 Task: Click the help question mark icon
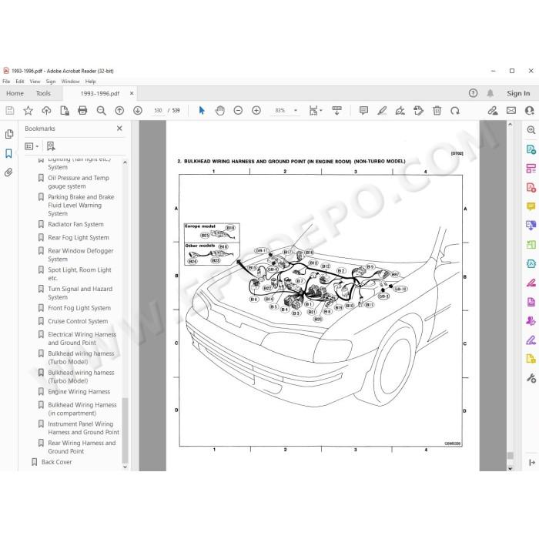pos(473,93)
